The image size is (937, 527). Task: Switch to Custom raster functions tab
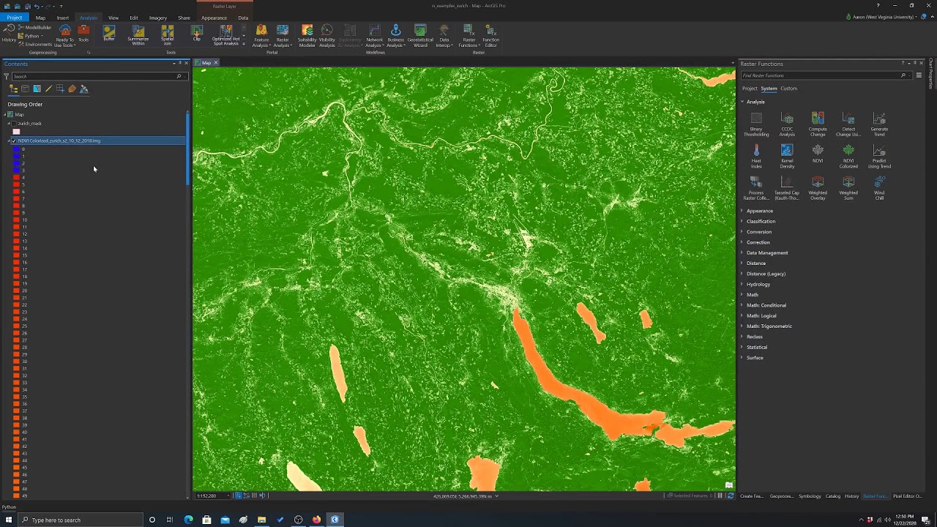(x=788, y=89)
